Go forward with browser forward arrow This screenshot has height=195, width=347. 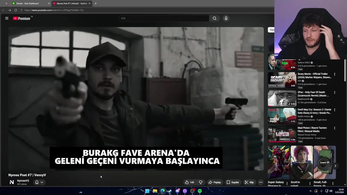(9, 10)
